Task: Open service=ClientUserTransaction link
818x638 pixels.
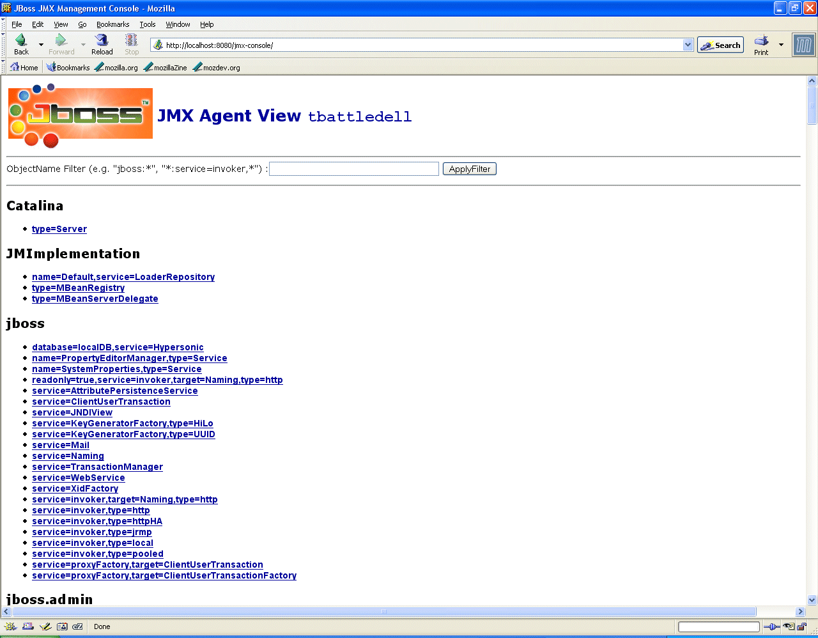Action: [x=101, y=401]
